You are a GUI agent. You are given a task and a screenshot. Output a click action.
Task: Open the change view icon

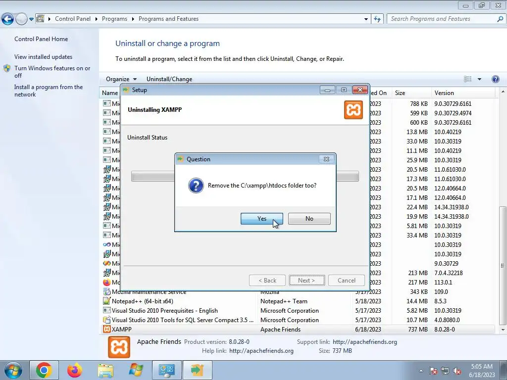(467, 79)
